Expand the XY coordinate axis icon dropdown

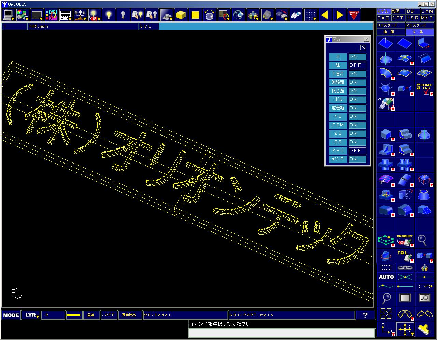pos(393,334)
